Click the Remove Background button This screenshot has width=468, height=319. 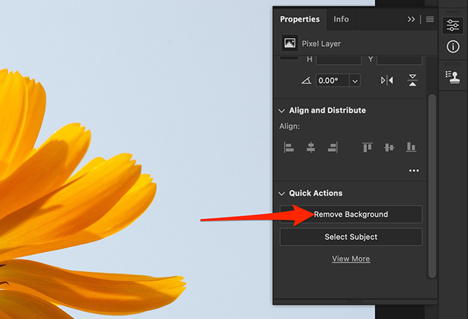pyautogui.click(x=351, y=214)
